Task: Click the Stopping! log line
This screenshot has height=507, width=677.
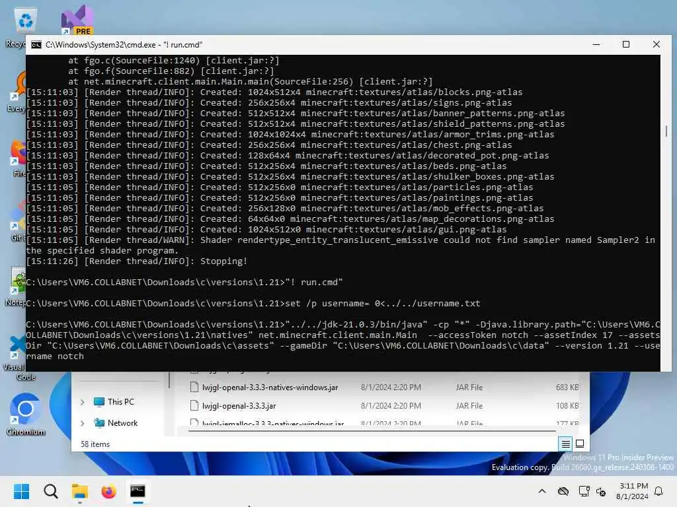Action: pos(137,261)
